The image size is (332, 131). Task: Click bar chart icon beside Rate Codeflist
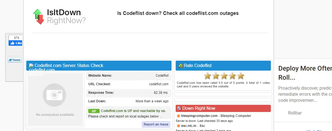[181, 66]
